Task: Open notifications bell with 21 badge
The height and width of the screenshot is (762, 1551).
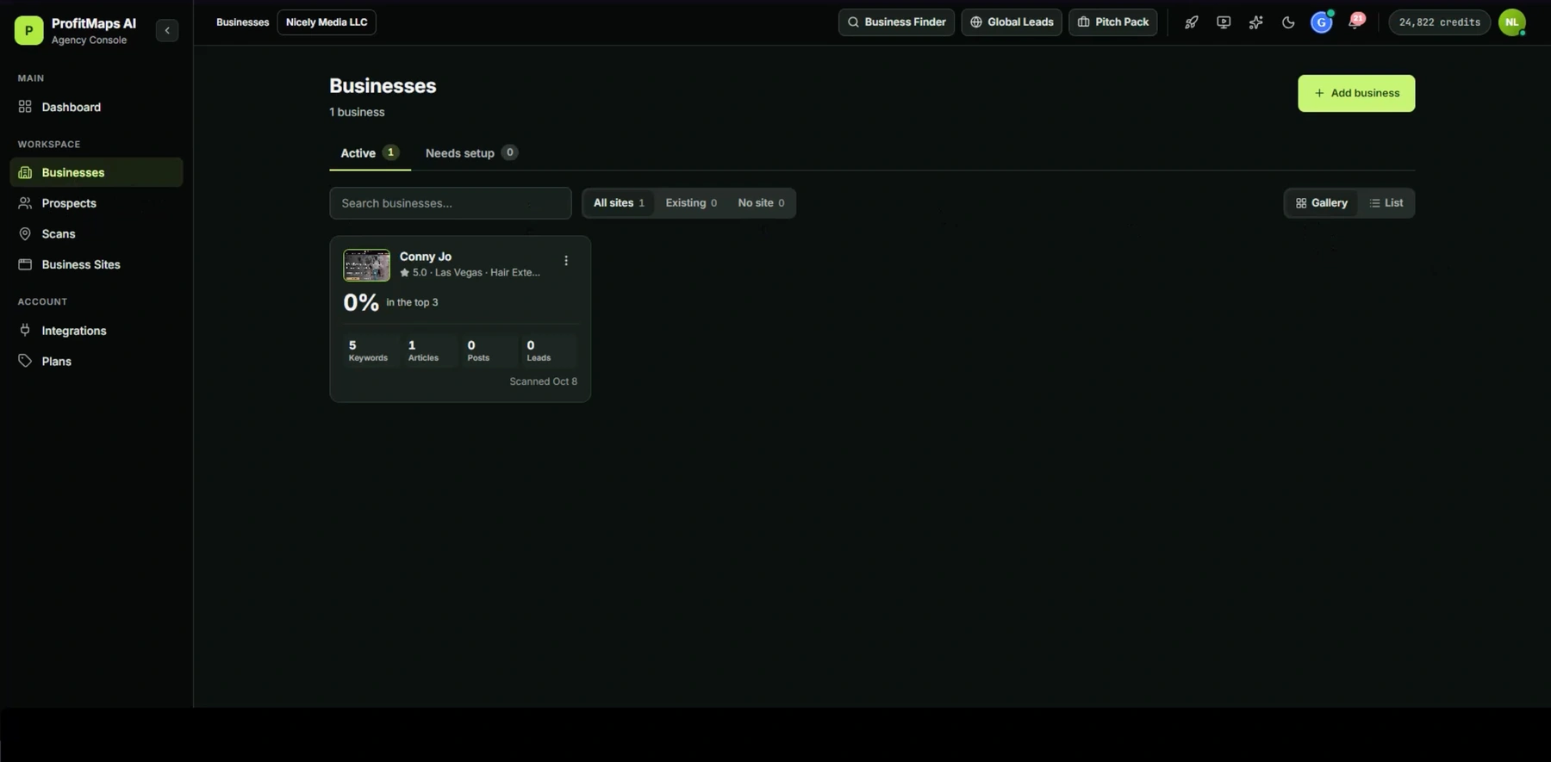Action: coord(1355,22)
